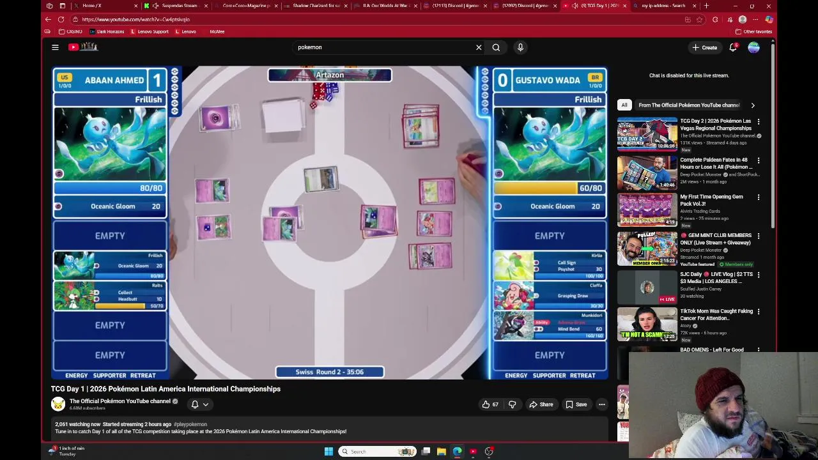Mute the TCG Day 1 tab via speaker icon
This screenshot has height=460, width=818.
click(x=574, y=6)
